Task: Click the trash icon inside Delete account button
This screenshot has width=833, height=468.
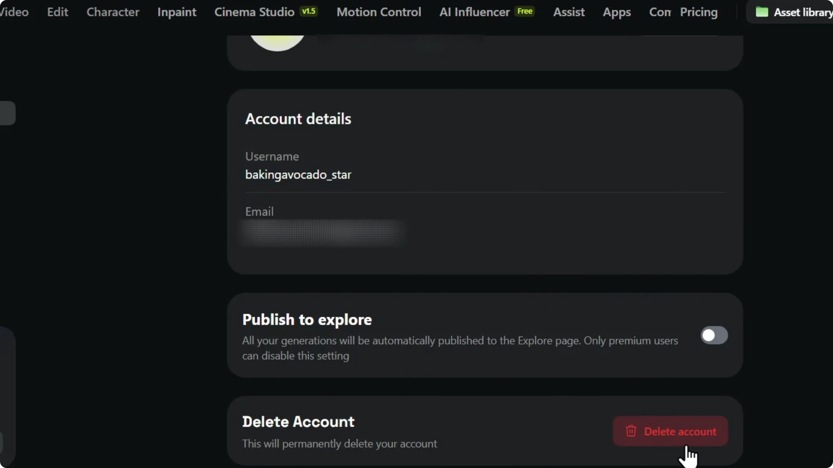Action: [631, 431]
